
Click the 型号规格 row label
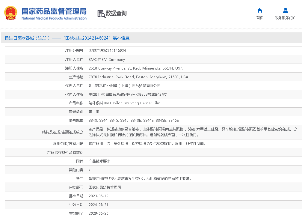(x=76, y=121)
